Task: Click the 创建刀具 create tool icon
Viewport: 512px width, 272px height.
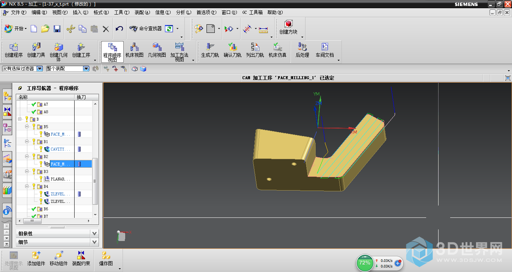Action: tap(36, 50)
